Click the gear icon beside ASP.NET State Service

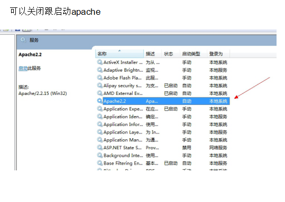[x=99, y=148]
